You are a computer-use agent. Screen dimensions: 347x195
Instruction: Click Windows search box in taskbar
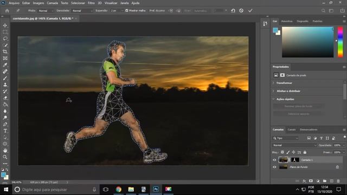55,190
